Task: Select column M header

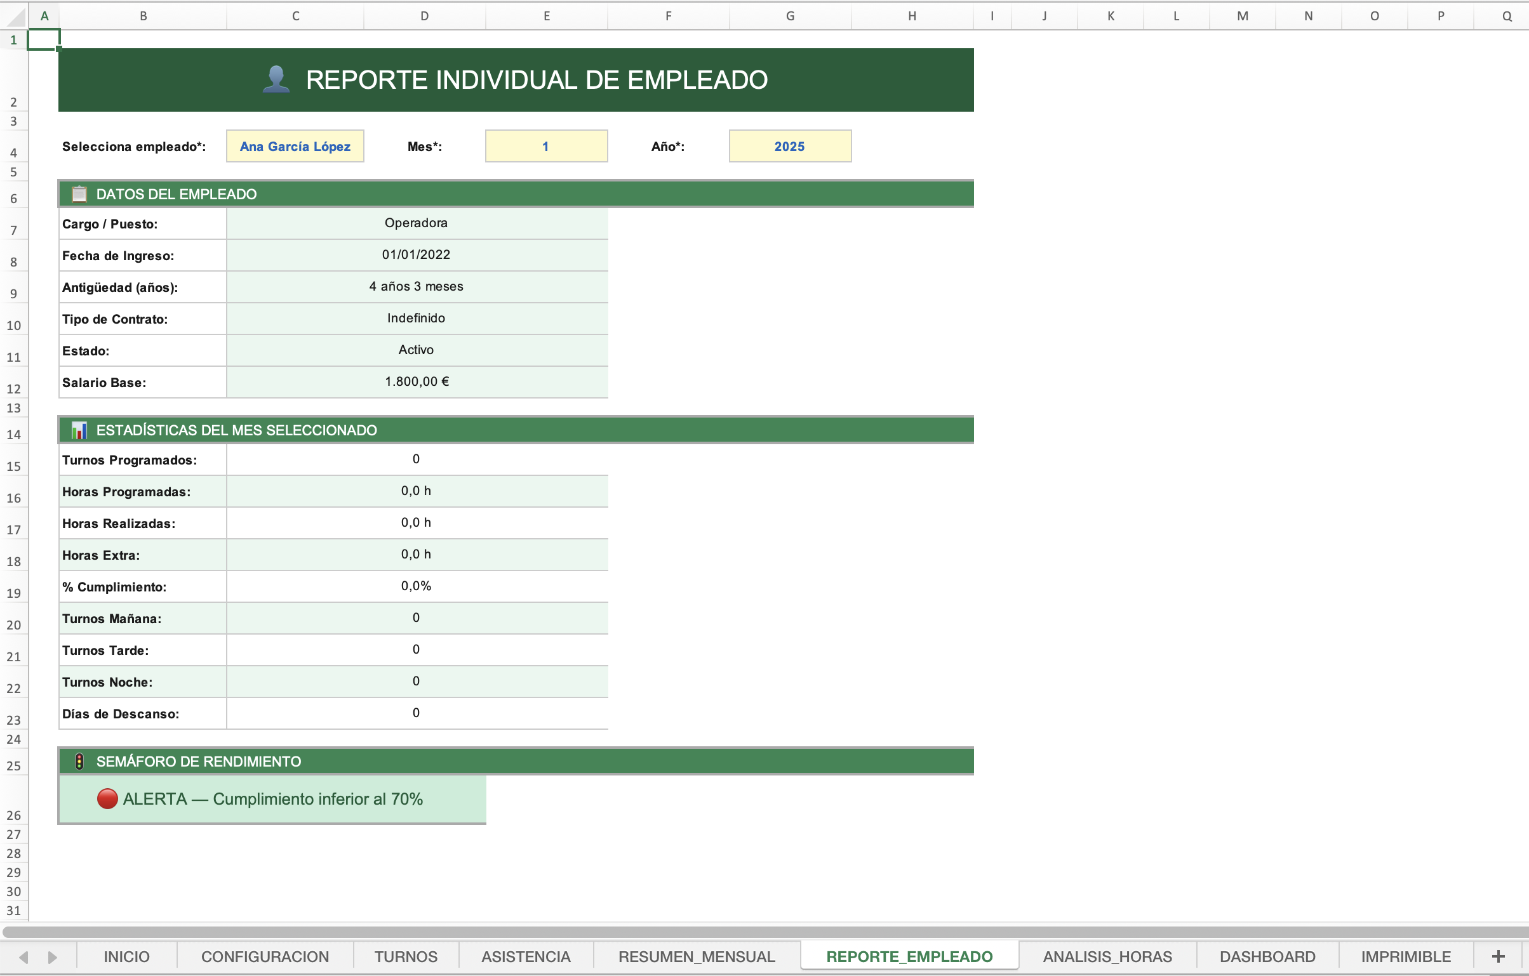Action: 1243,16
